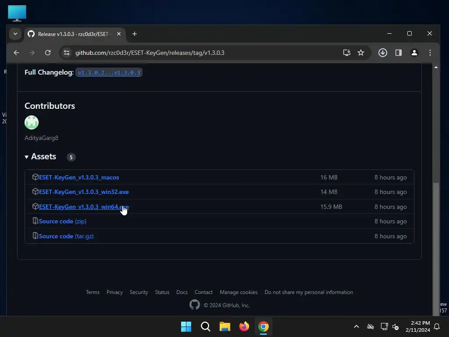Click the 16 MB size of macos asset
The height and width of the screenshot is (337, 449).
[x=329, y=177]
